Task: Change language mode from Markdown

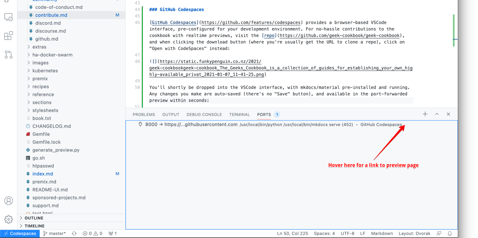Action: click(x=382, y=234)
